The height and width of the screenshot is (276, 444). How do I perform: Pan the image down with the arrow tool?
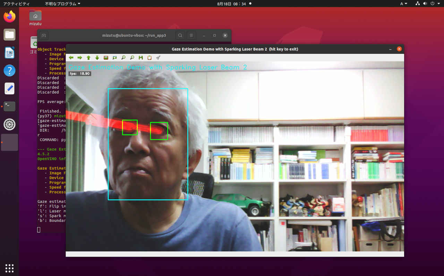pyautogui.click(x=97, y=58)
